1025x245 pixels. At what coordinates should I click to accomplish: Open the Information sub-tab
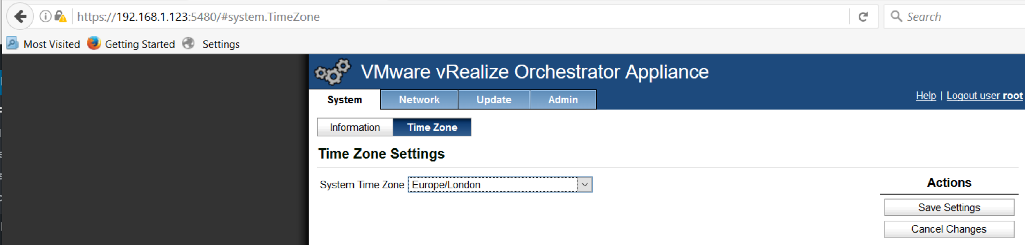tap(355, 127)
